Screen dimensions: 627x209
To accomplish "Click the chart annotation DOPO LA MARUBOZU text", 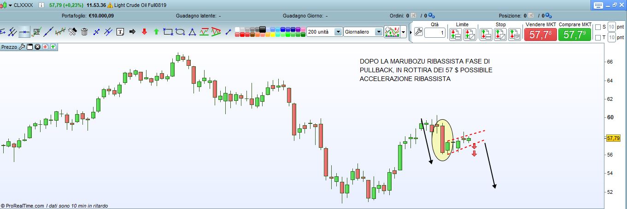I will (x=426, y=70).
